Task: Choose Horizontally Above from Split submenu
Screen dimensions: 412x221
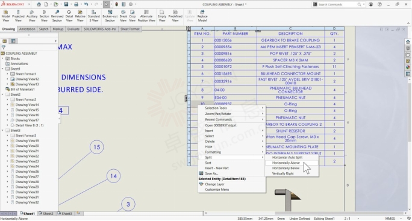Action: [x=286, y=163]
